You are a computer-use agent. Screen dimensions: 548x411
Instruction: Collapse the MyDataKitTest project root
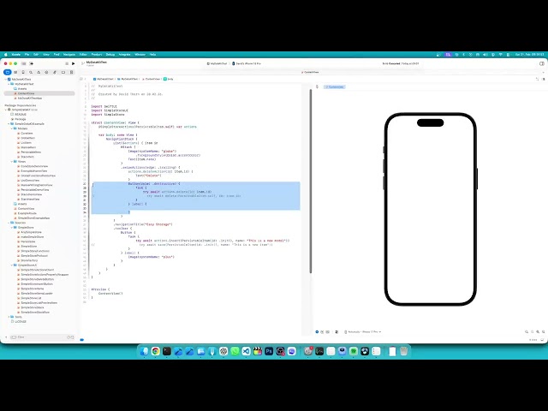(6, 80)
